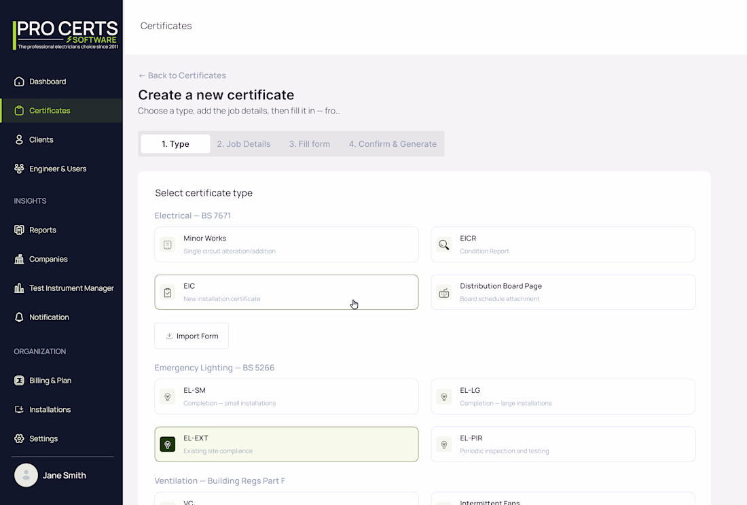Click Back to Certificates link
Image resolution: width=747 pixels, height=505 pixels.
point(182,75)
